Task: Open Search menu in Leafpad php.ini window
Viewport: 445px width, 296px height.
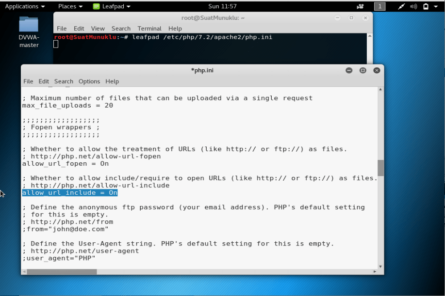Action: tap(64, 81)
